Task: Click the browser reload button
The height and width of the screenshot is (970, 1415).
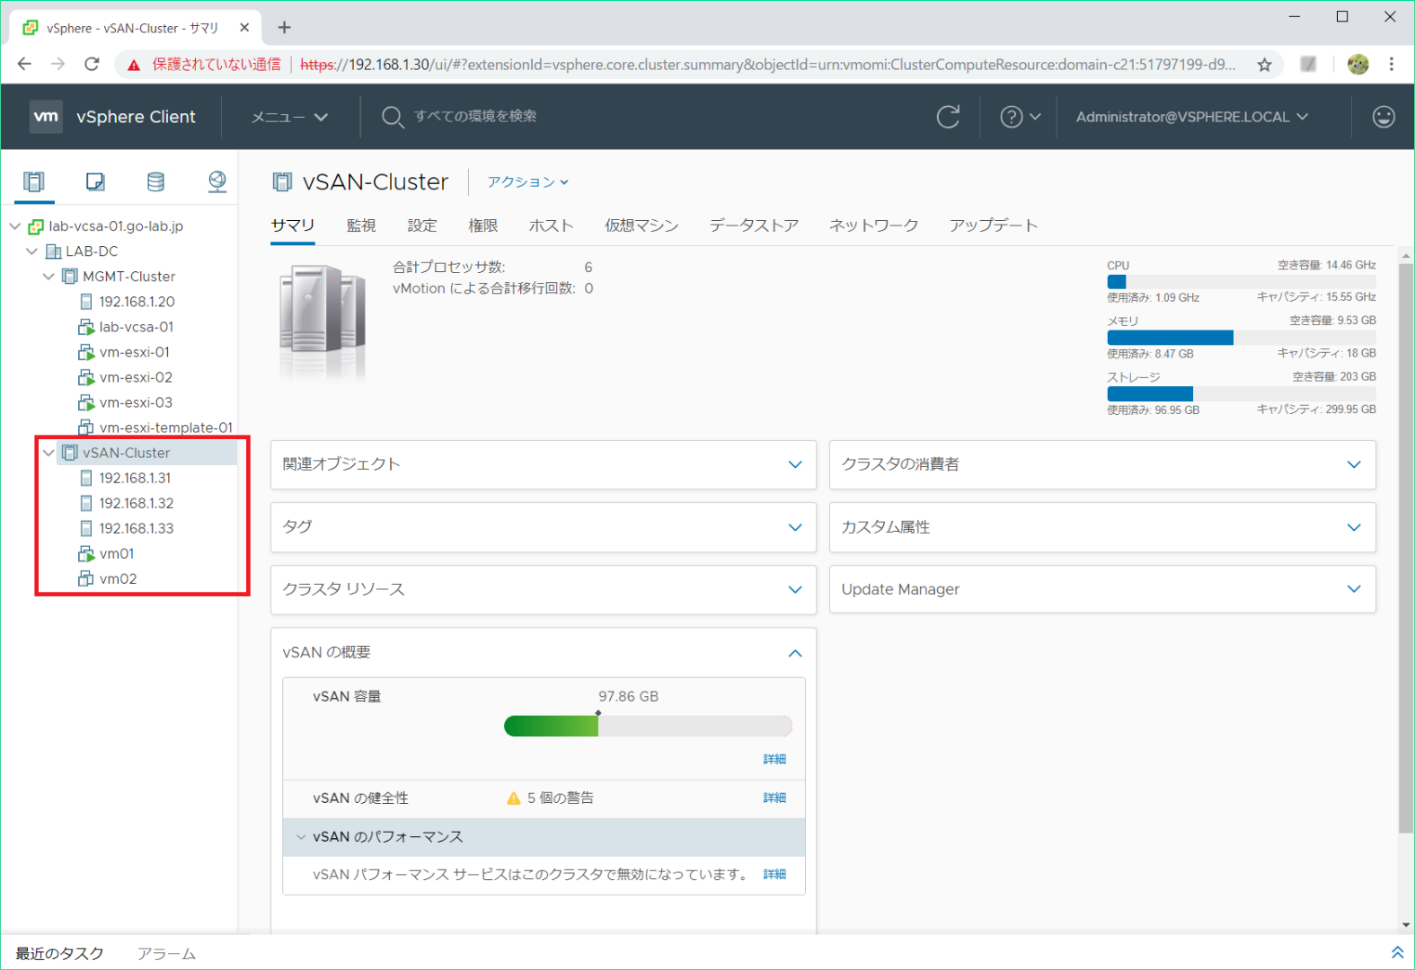Action: [92, 64]
